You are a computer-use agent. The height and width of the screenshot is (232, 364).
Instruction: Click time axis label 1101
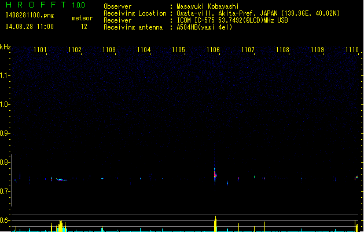[40, 50]
